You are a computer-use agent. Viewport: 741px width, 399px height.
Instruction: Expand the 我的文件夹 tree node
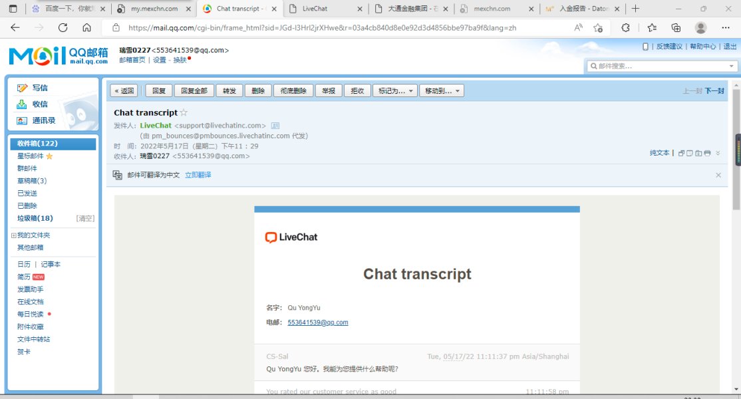pyautogui.click(x=13, y=235)
